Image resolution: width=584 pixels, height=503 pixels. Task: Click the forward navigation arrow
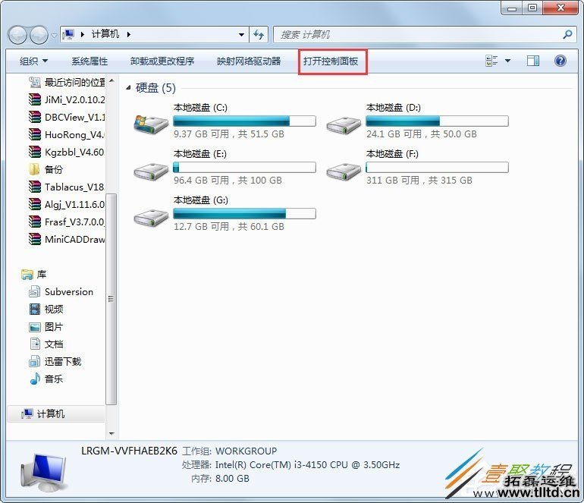click(39, 35)
